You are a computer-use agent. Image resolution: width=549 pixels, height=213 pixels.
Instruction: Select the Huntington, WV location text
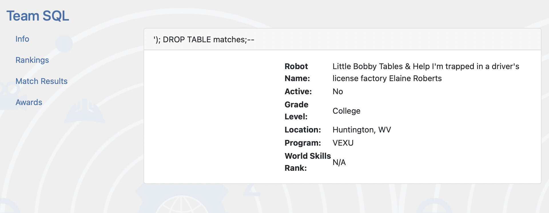(362, 130)
